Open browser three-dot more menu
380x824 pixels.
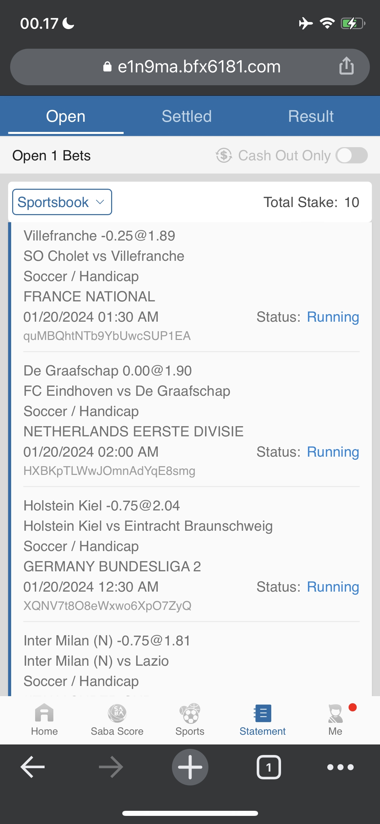click(x=340, y=767)
